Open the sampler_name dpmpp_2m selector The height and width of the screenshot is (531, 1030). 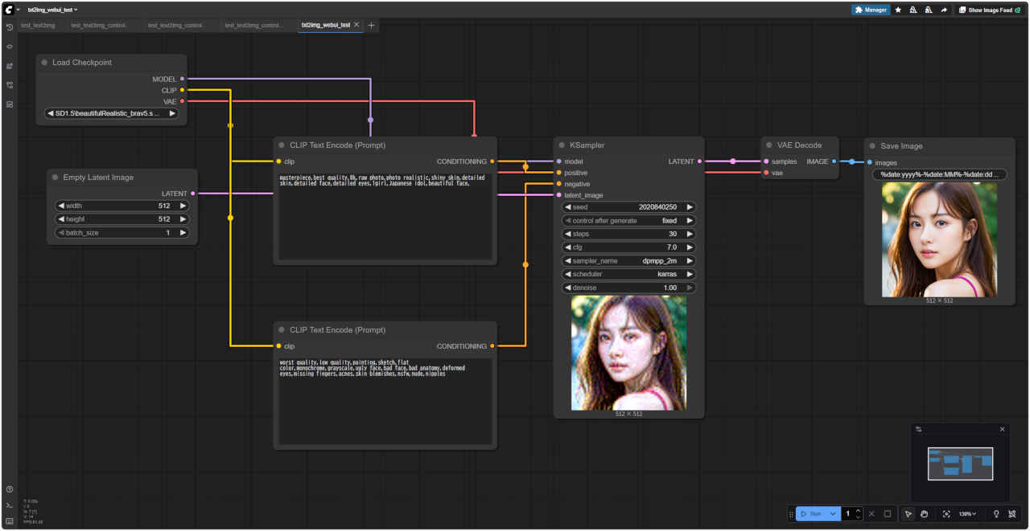coord(628,261)
